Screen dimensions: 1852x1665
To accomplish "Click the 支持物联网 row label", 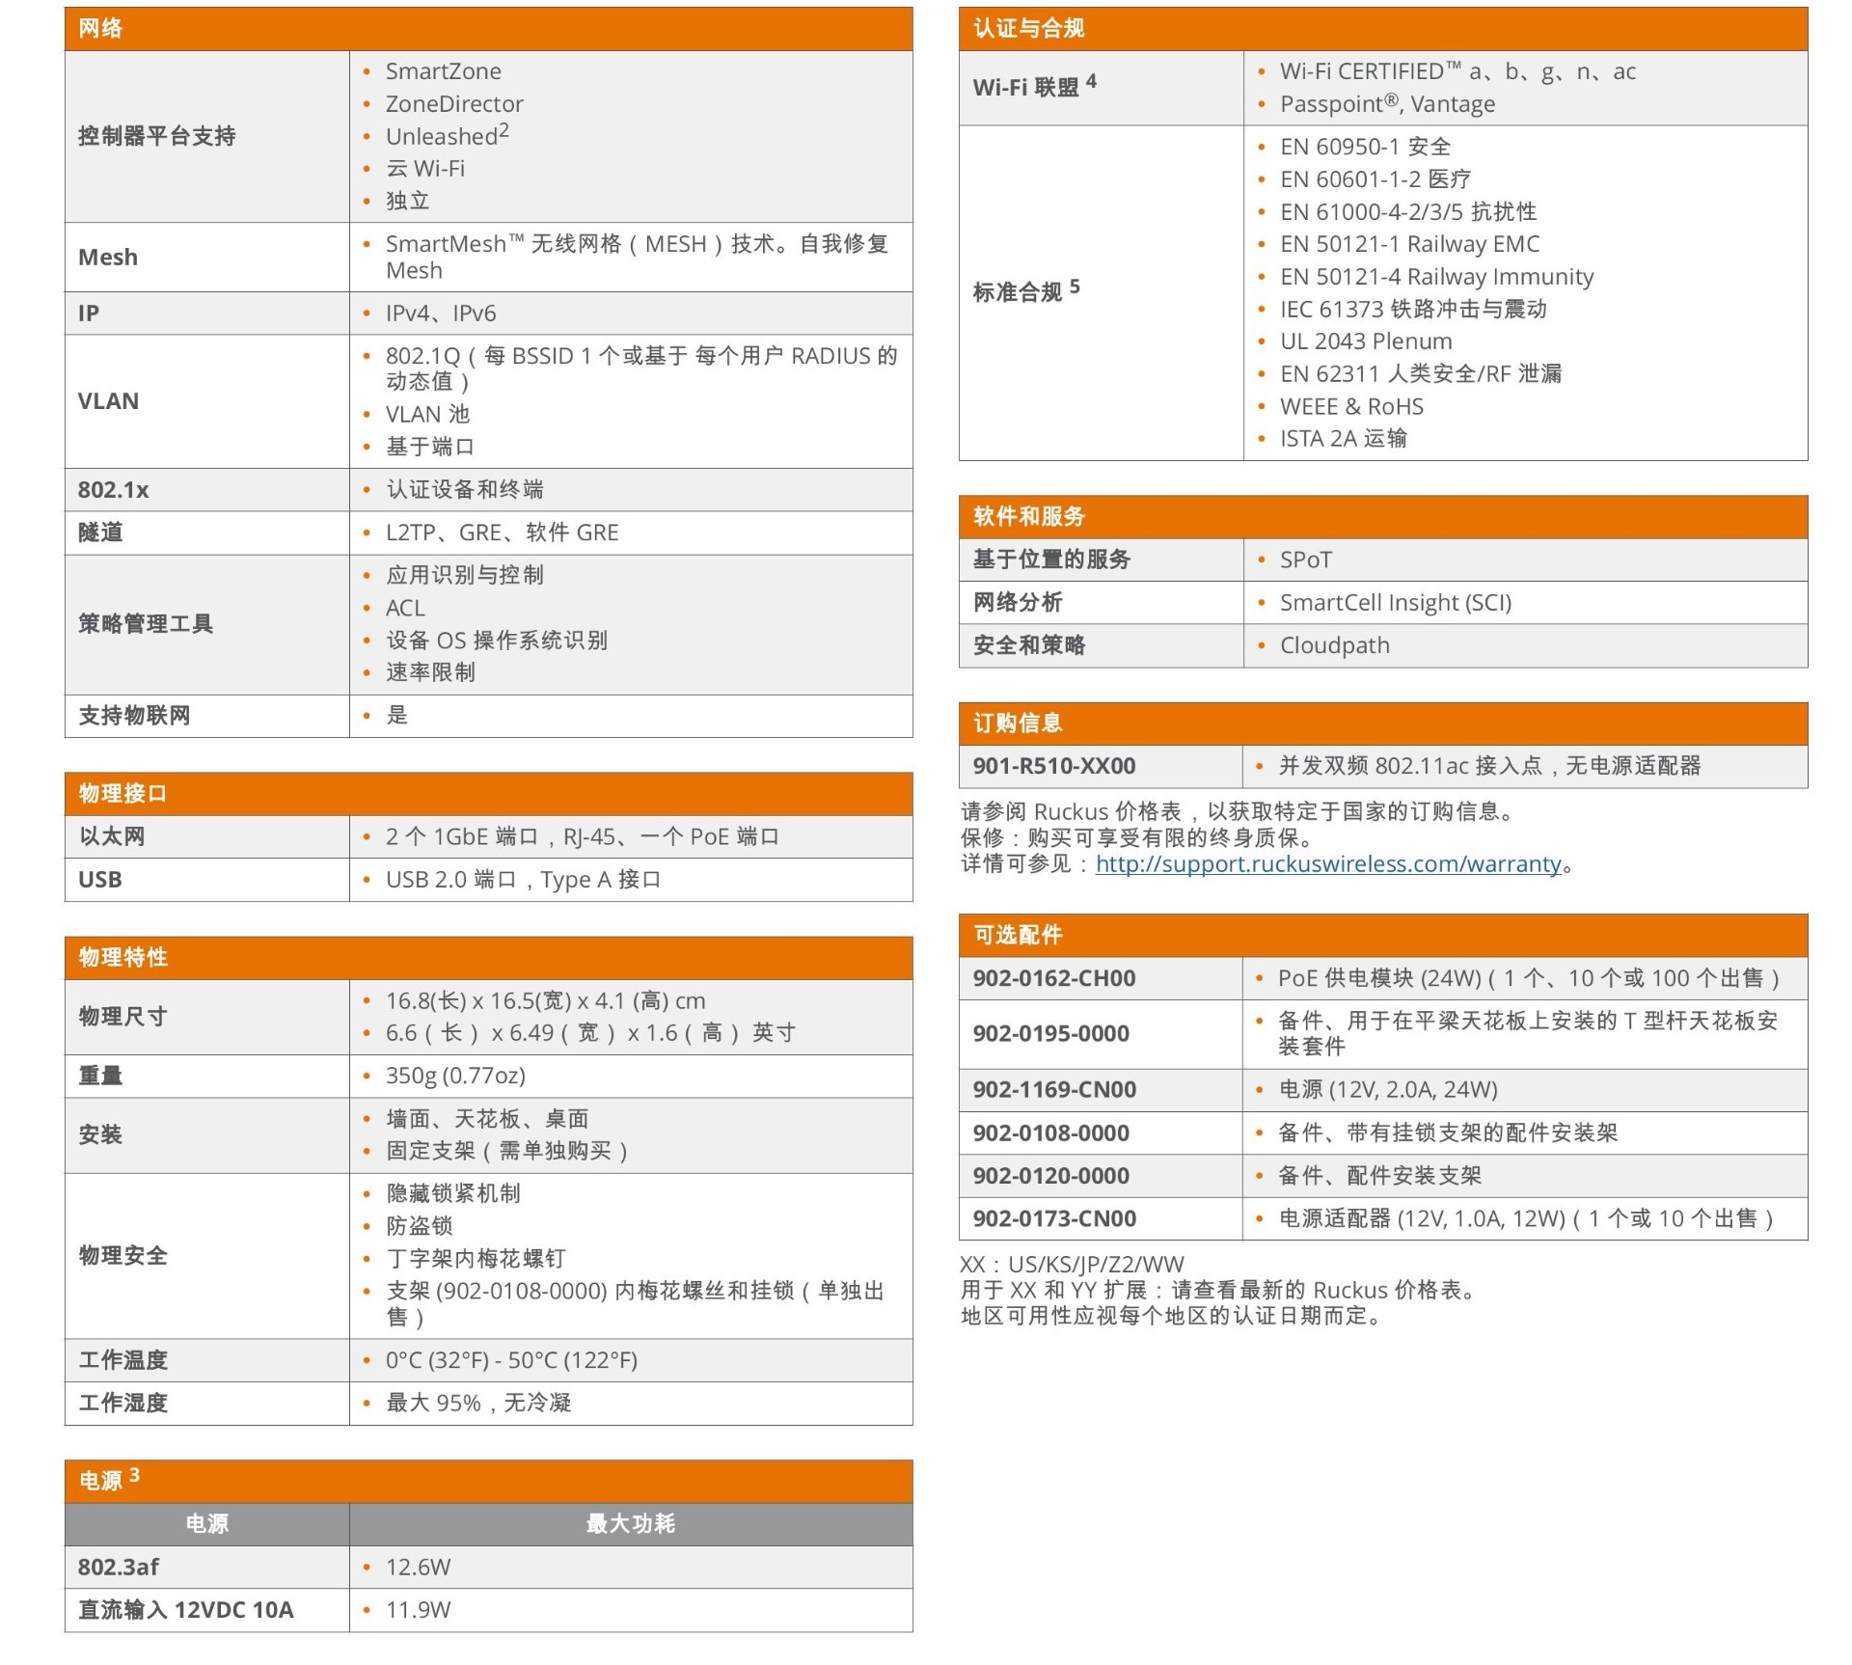I will pyautogui.click(x=134, y=716).
